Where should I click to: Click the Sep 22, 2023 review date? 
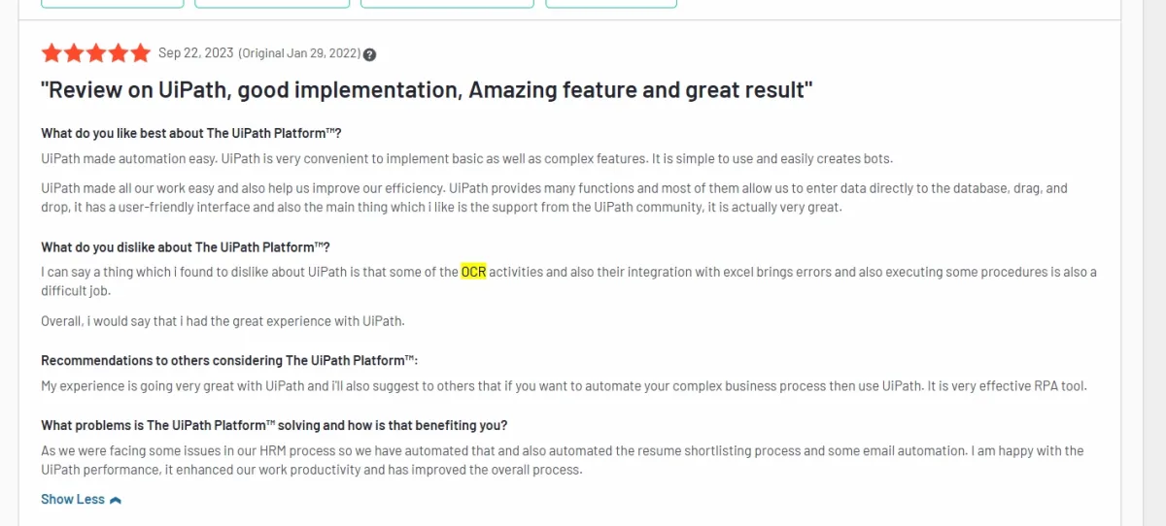pos(196,53)
